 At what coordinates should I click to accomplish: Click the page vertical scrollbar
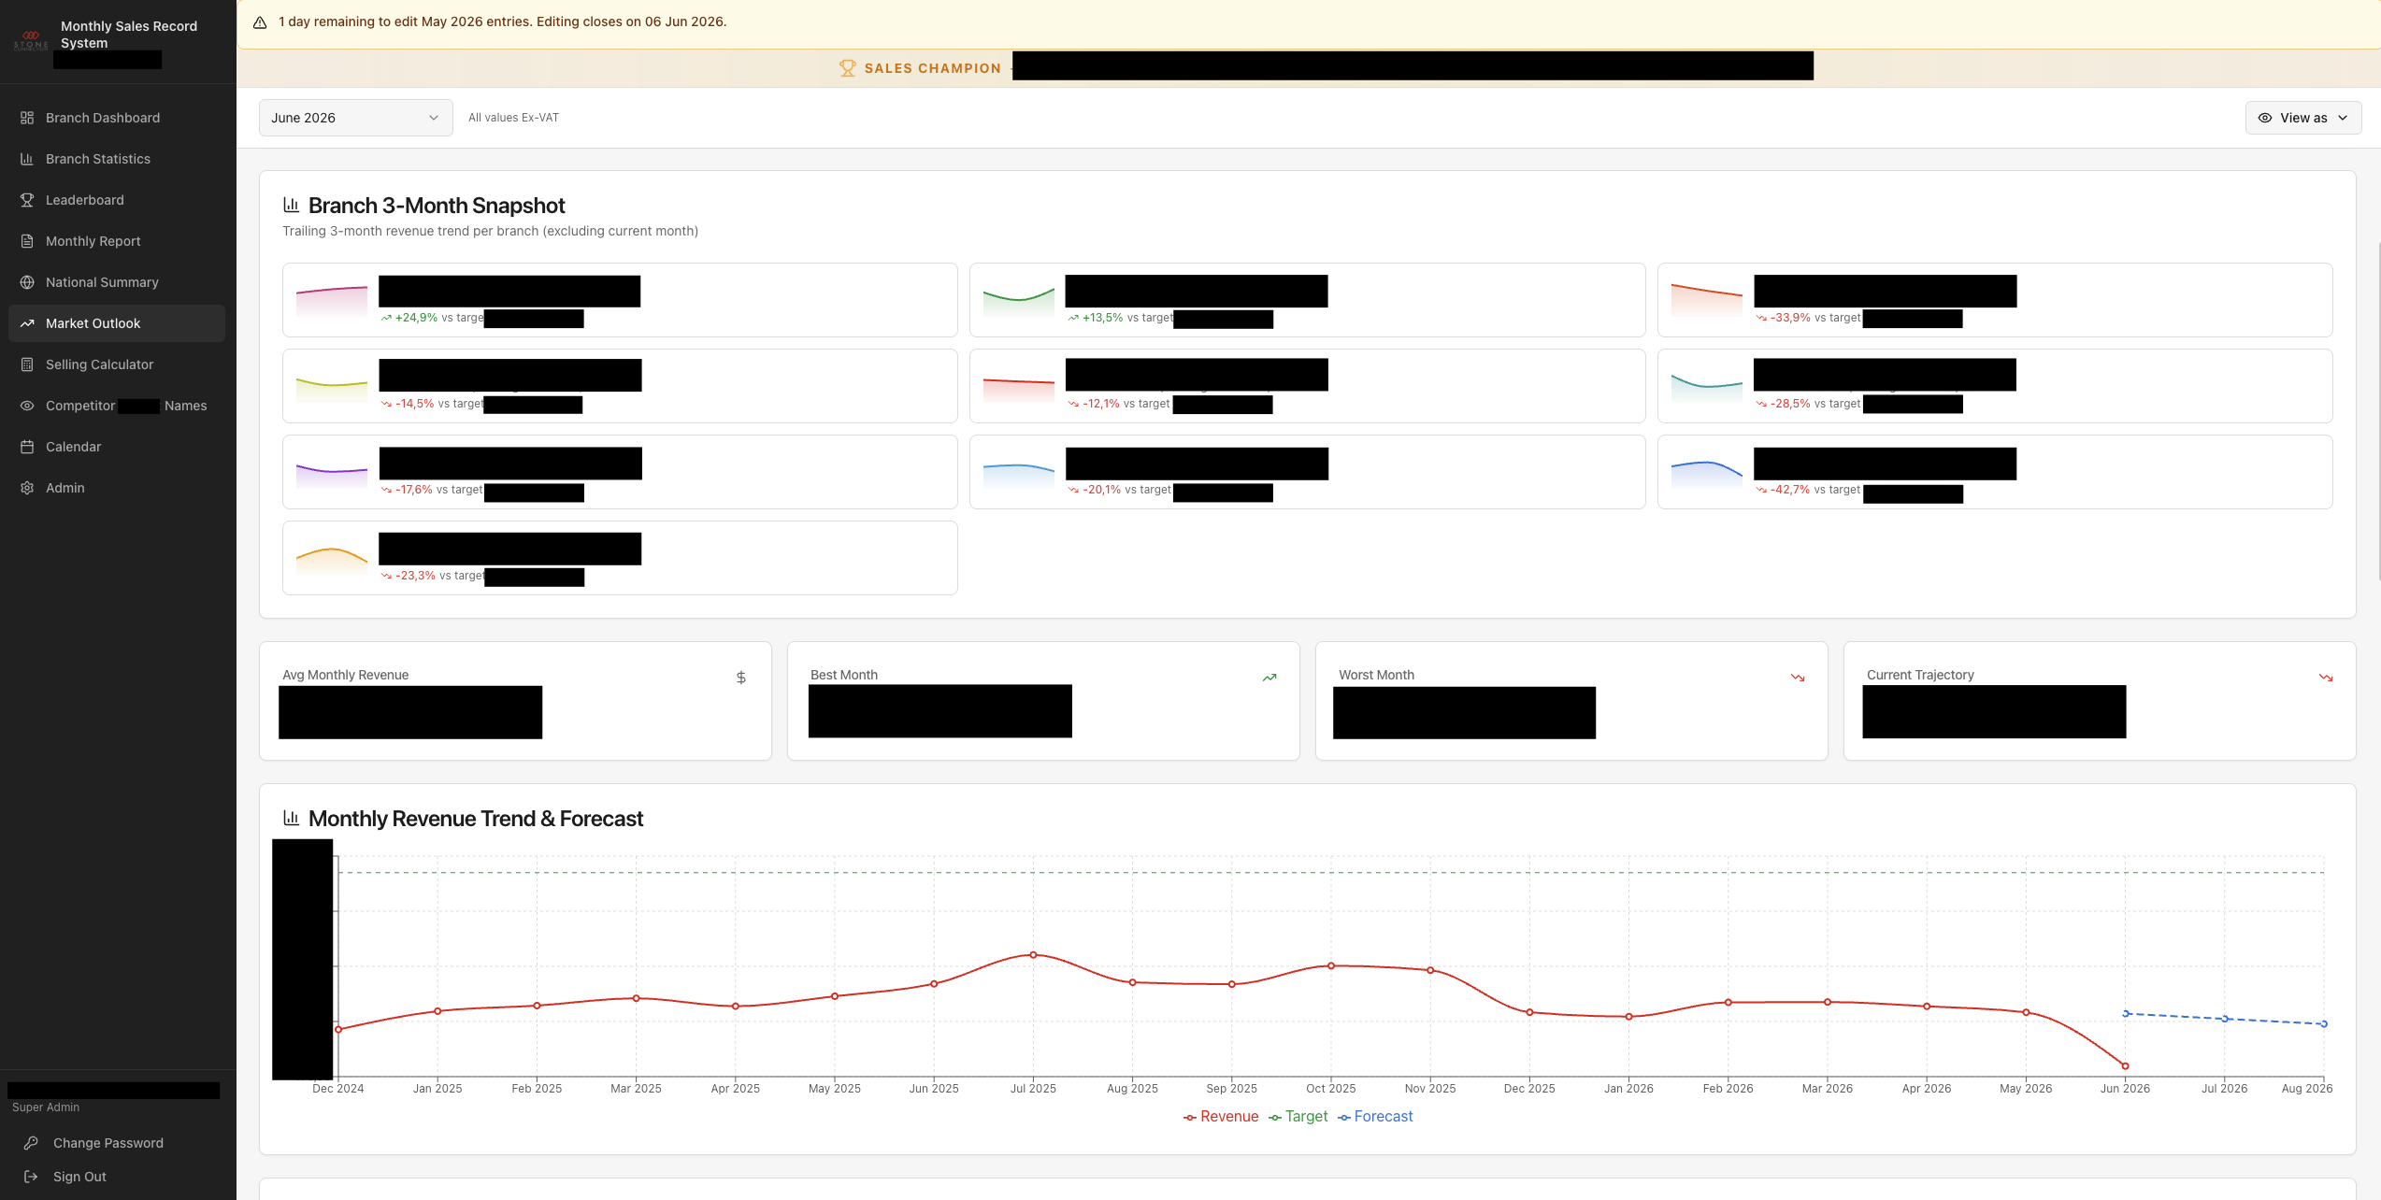point(2377,411)
